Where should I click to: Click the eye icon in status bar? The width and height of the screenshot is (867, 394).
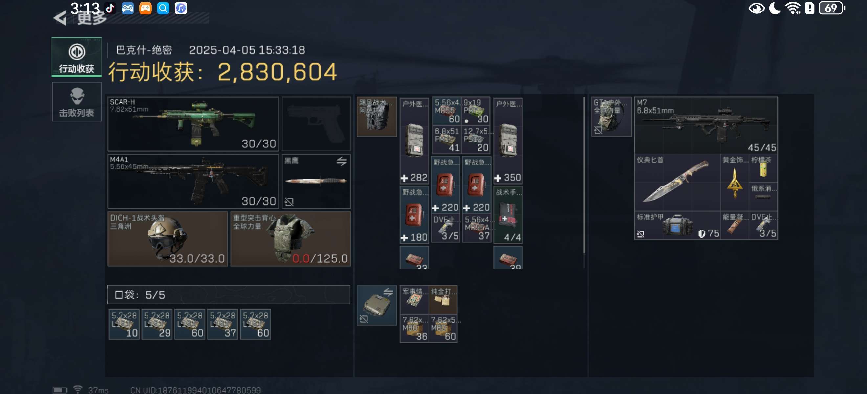[756, 8]
